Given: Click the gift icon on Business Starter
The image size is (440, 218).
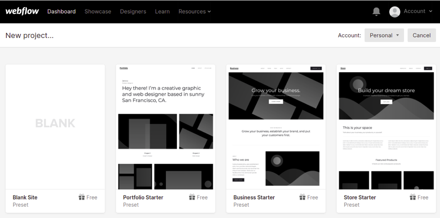Looking at the screenshot, I should [302, 197].
